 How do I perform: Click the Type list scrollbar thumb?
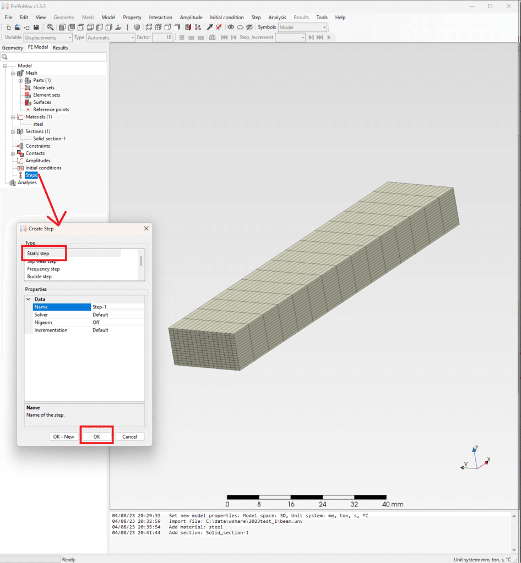(141, 261)
